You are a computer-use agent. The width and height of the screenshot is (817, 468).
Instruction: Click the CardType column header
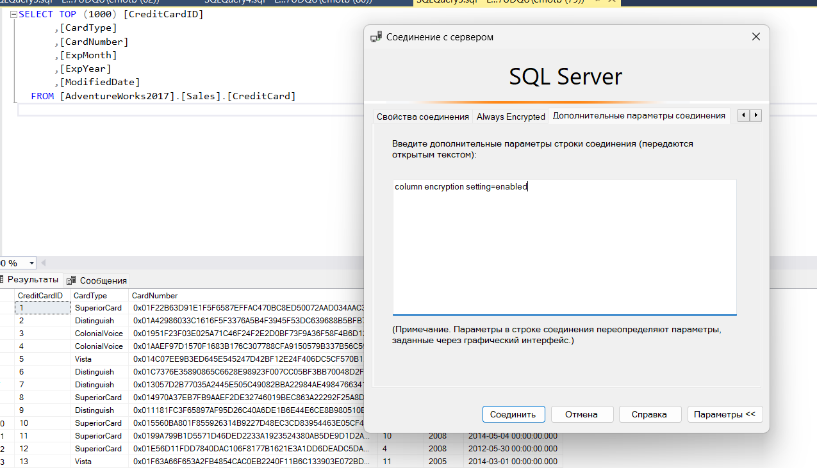tap(99, 296)
